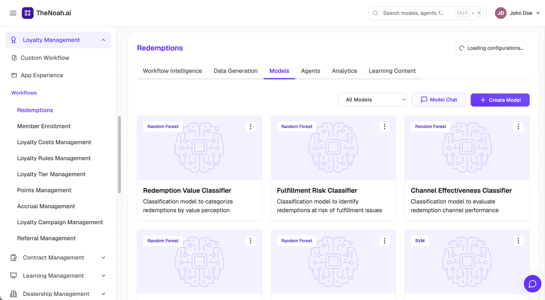Go to the Analytics tab

coord(344,71)
